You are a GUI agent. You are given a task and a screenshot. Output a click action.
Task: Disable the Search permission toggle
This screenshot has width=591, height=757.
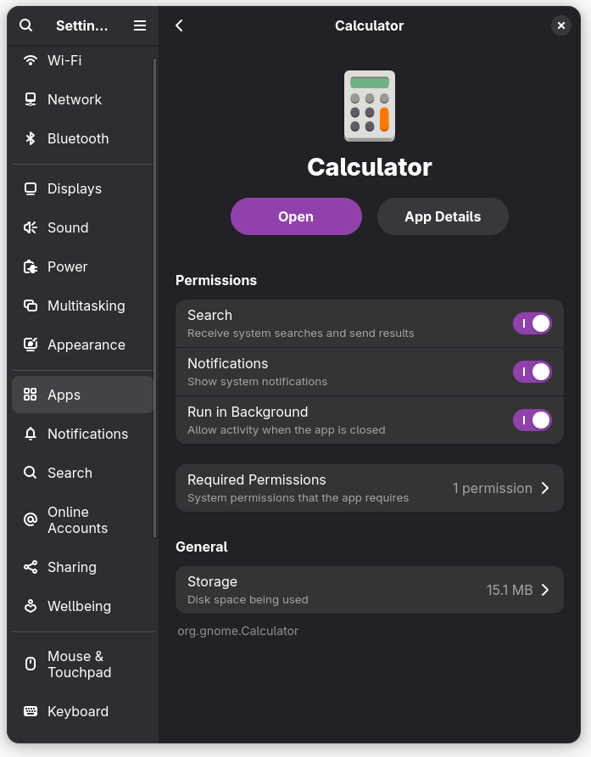532,323
